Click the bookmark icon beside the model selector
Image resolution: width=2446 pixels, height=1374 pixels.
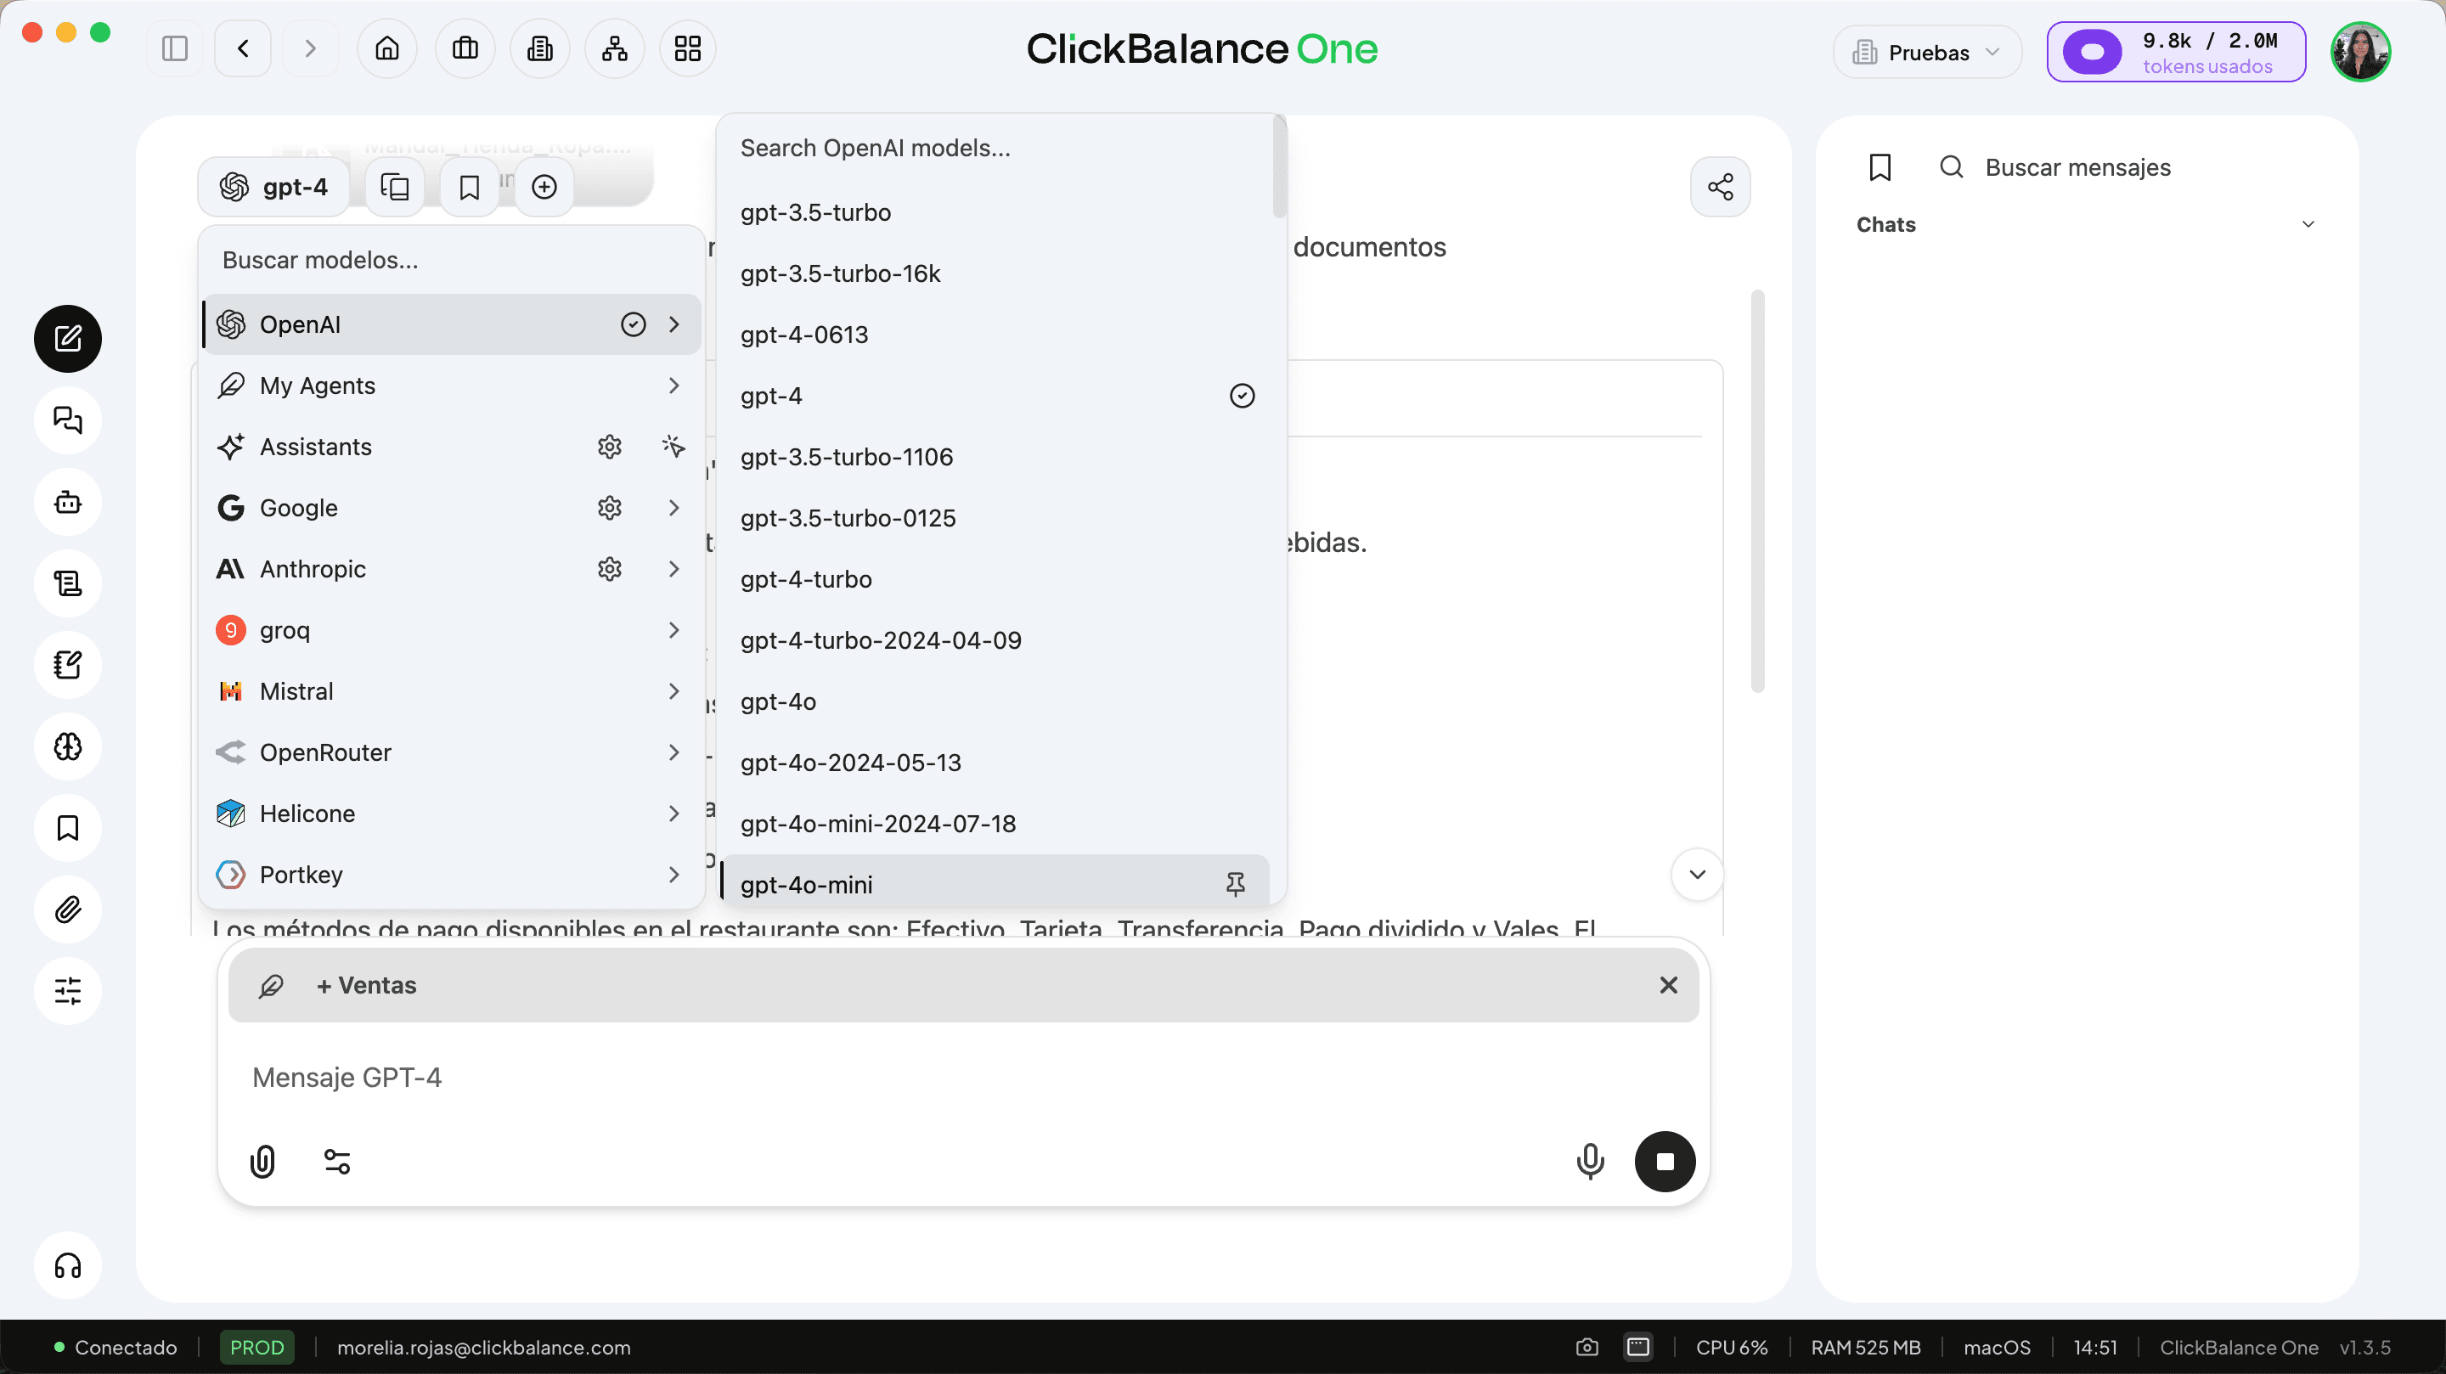pos(469,187)
